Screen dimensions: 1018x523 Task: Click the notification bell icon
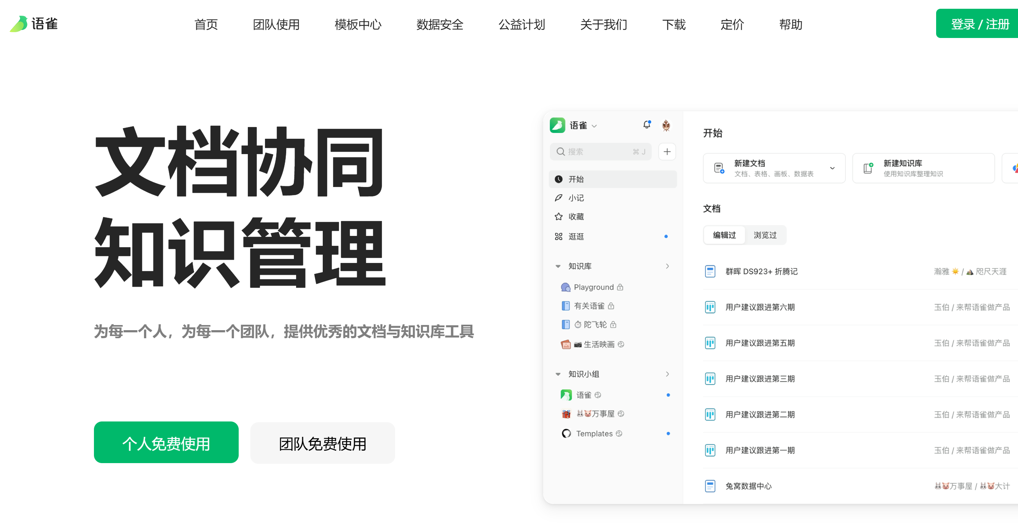point(647,125)
